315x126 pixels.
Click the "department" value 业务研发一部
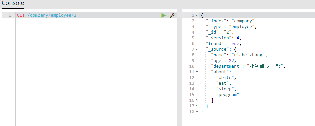pyautogui.click(x=265, y=66)
